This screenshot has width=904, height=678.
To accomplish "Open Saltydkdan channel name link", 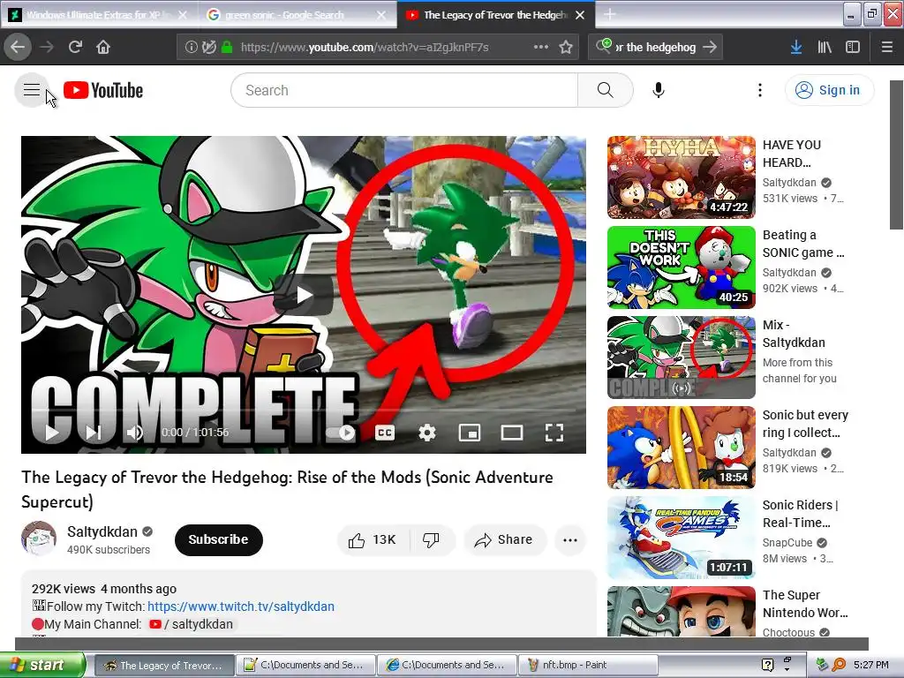I will point(102,531).
